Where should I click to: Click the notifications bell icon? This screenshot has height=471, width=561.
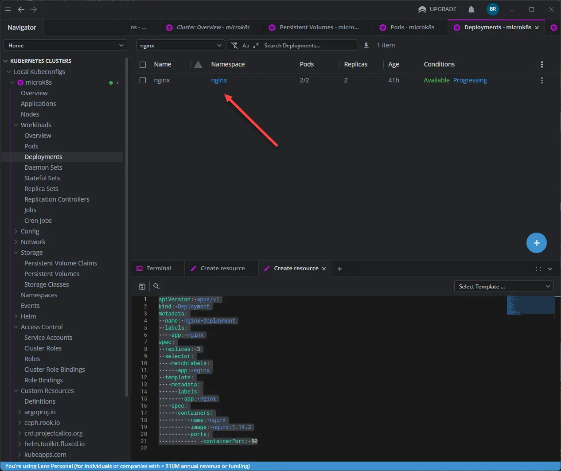pyautogui.click(x=471, y=9)
